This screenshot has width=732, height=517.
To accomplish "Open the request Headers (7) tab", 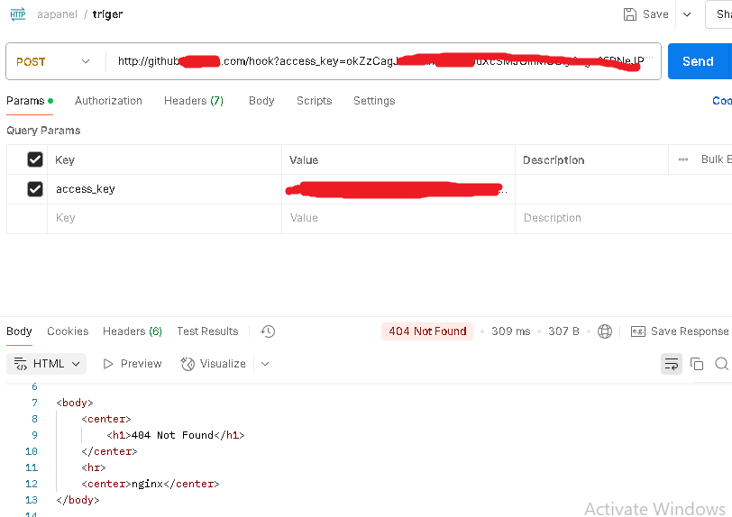I will click(x=194, y=101).
